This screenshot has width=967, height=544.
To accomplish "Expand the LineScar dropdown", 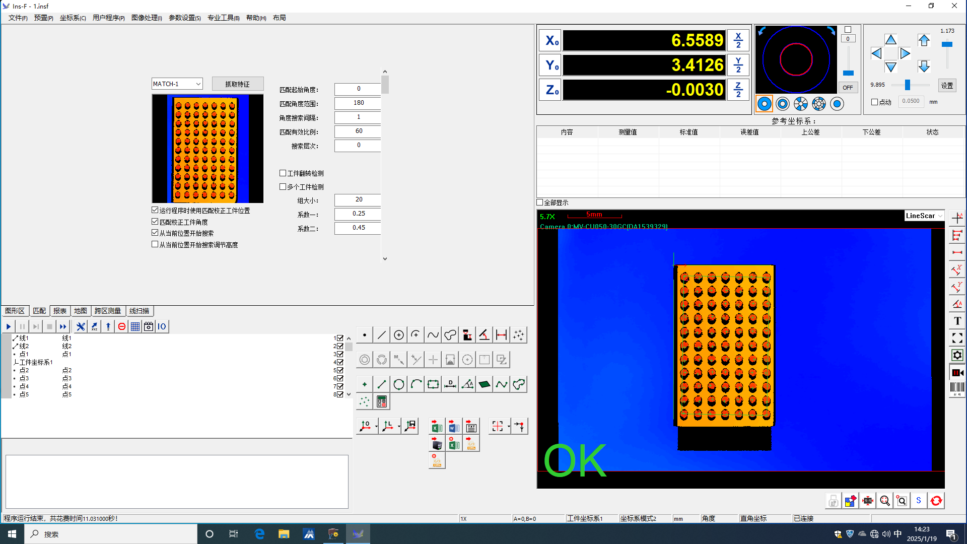I will [940, 216].
